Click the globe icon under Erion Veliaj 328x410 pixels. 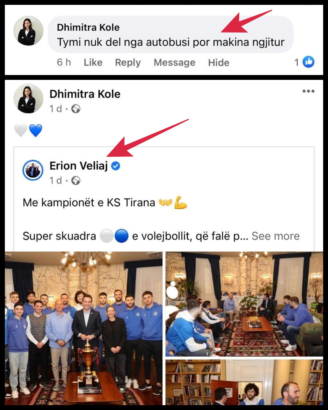(76, 181)
